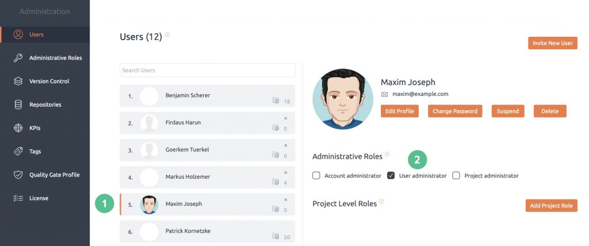Click info icon next to Users (12)
Image resolution: width=589 pixels, height=246 pixels.
167,34
